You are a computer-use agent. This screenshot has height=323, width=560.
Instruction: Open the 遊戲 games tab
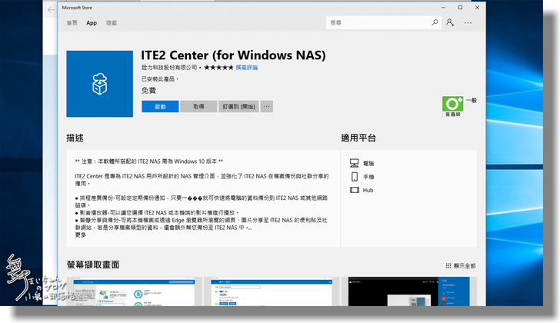(112, 23)
